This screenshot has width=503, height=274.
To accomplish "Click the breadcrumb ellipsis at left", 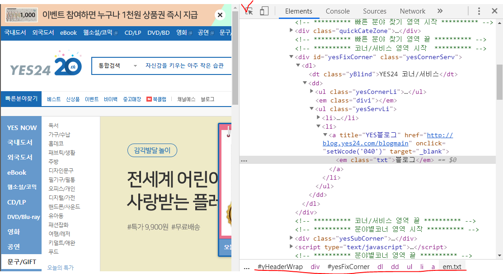I will (x=246, y=268).
